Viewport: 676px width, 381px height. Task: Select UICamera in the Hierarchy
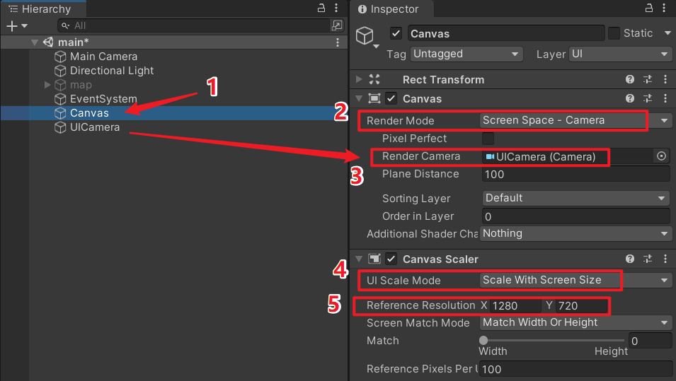point(95,127)
